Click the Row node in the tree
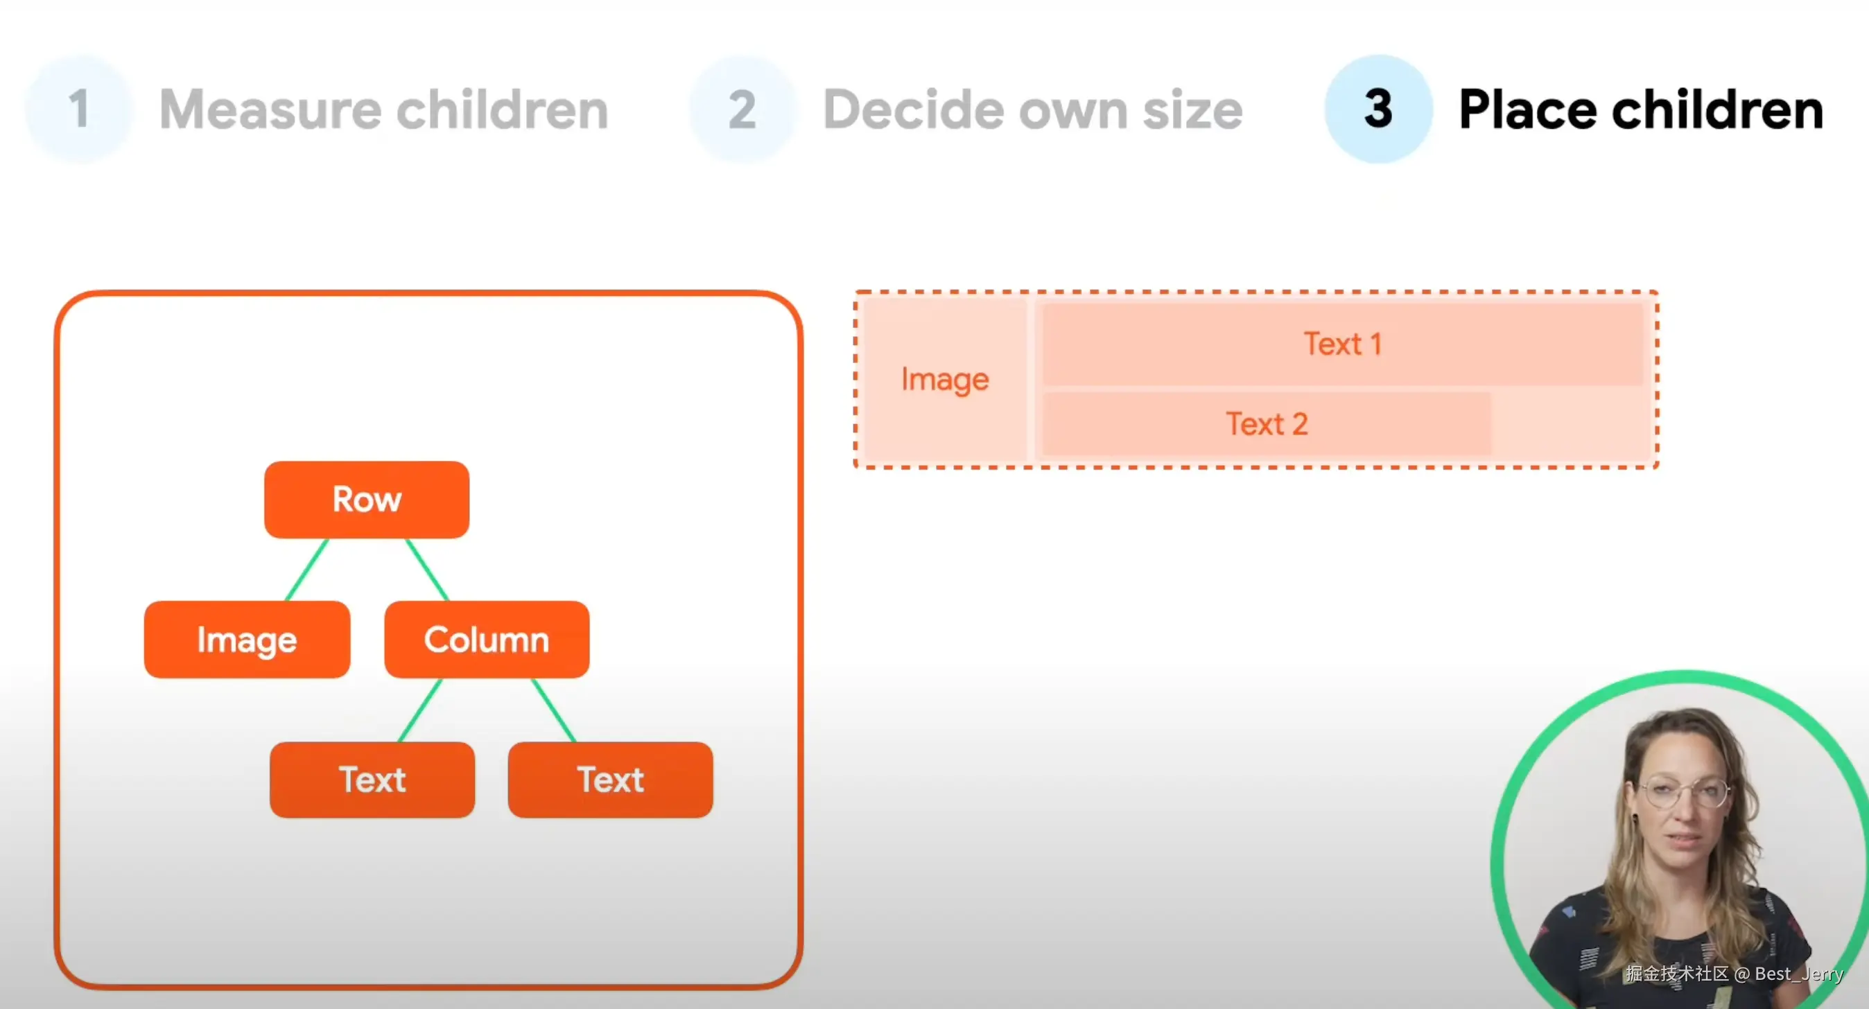The width and height of the screenshot is (1869, 1009). click(x=367, y=500)
